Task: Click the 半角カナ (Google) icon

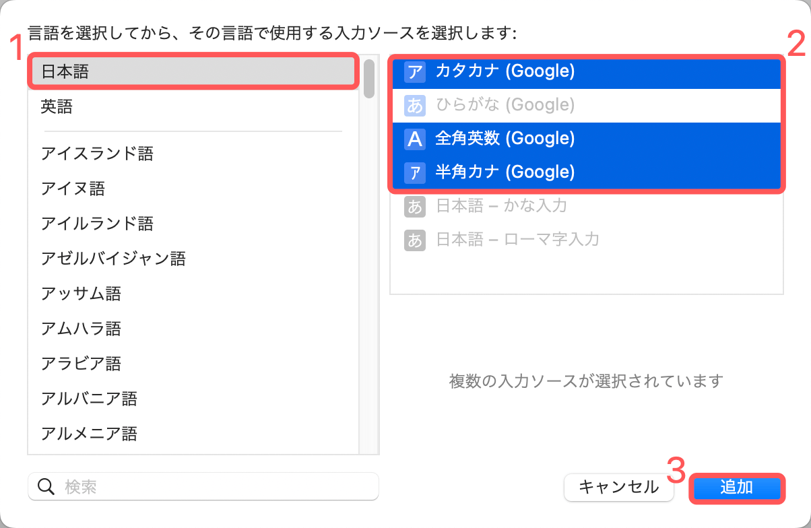Action: 415,172
